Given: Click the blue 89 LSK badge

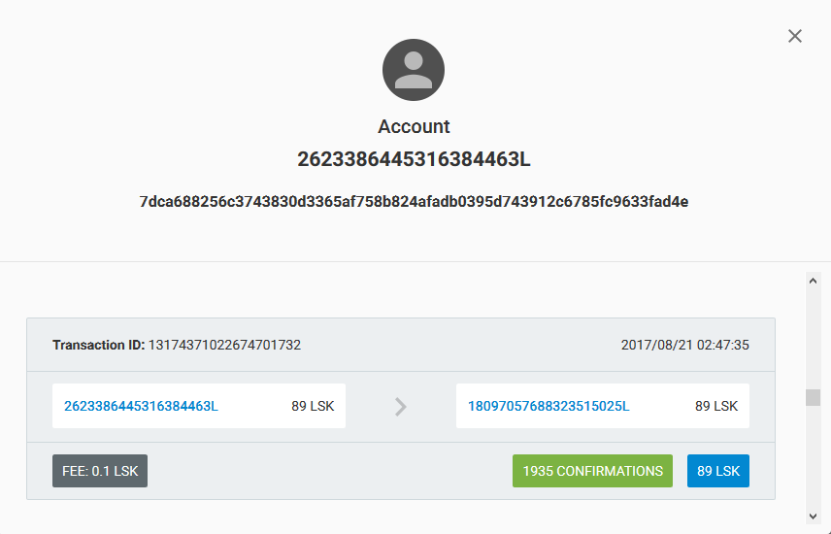Looking at the screenshot, I should pyautogui.click(x=718, y=471).
